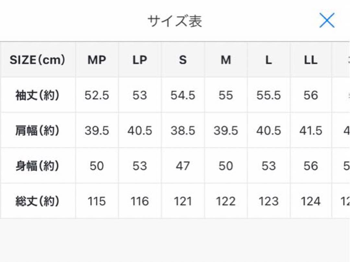This screenshot has width=350, height=262.
Task: Click the 124 total length under LL
Action: coord(311,201)
